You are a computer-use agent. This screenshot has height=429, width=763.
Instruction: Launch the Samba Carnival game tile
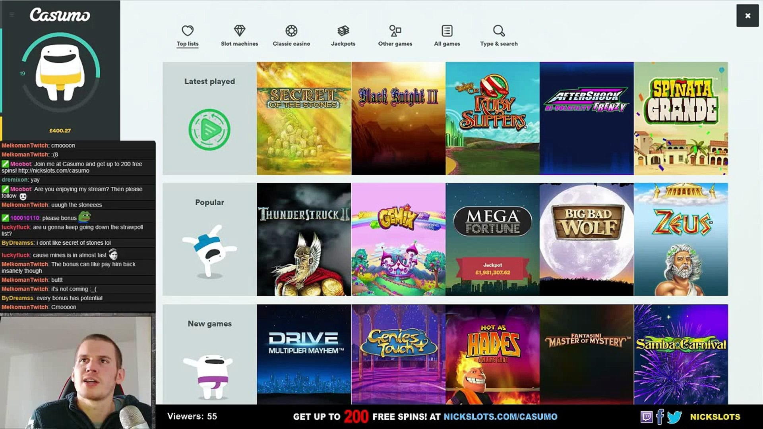pyautogui.click(x=681, y=354)
